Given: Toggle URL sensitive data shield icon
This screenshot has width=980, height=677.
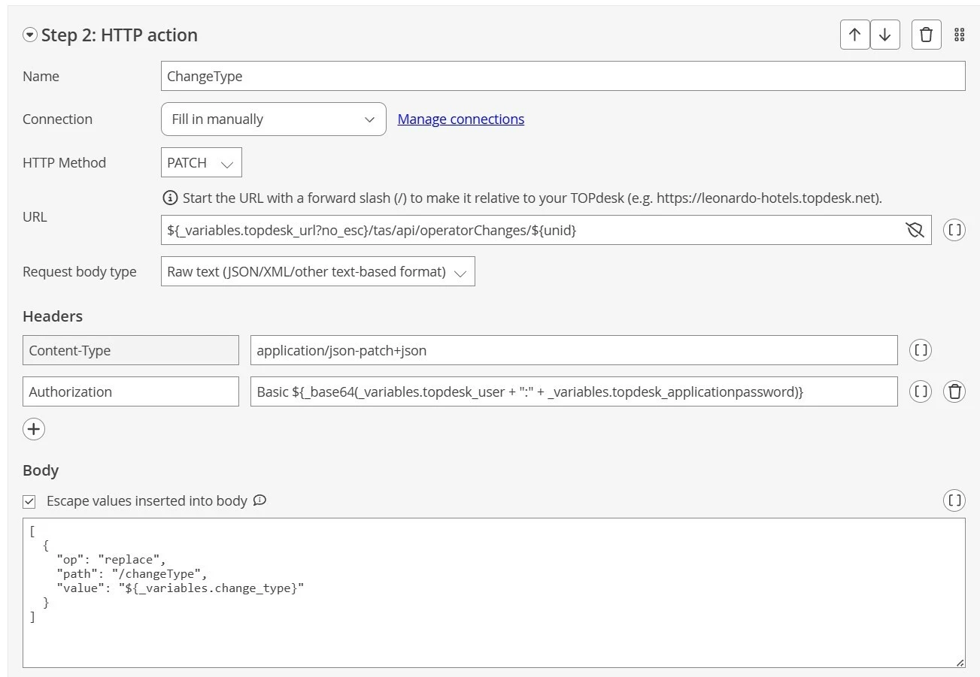Looking at the screenshot, I should point(915,230).
